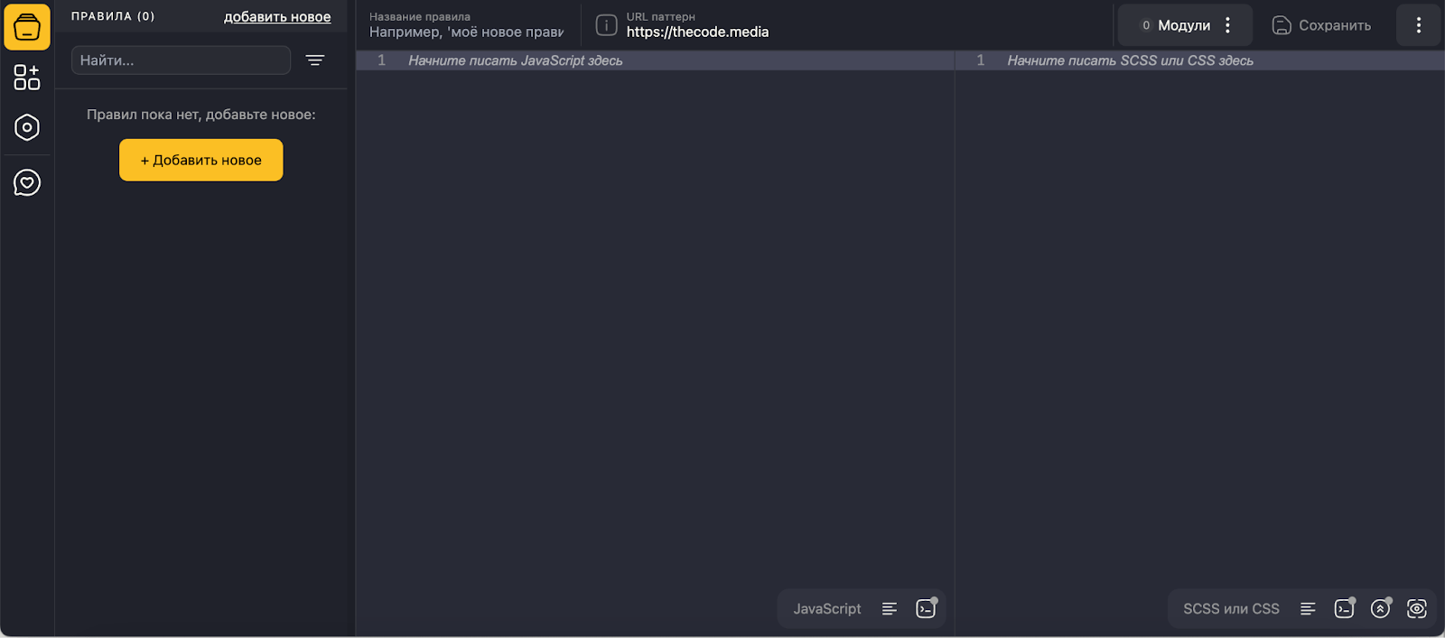Screen dimensions: 1445x638
Task: Open the top-right more options menu
Action: click(1419, 25)
